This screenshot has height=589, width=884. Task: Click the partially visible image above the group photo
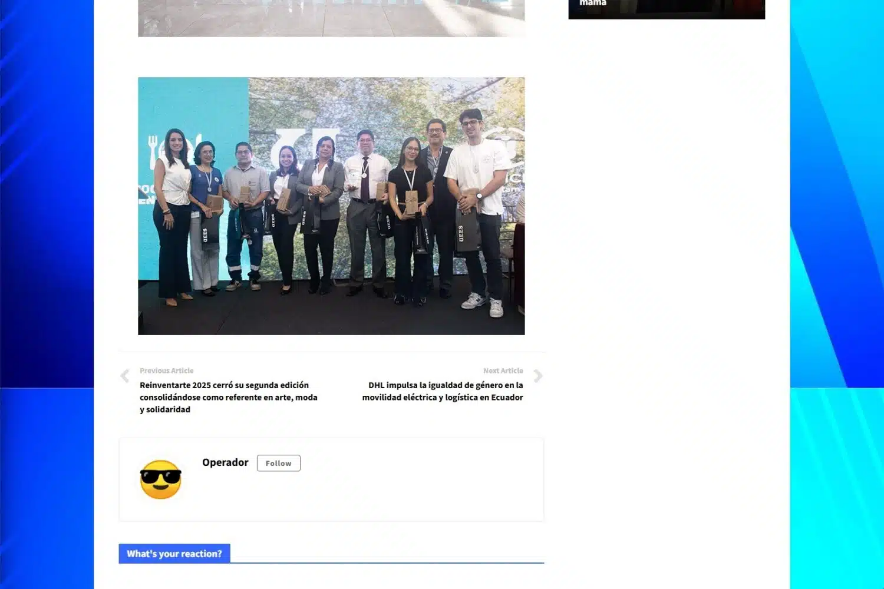(331, 18)
